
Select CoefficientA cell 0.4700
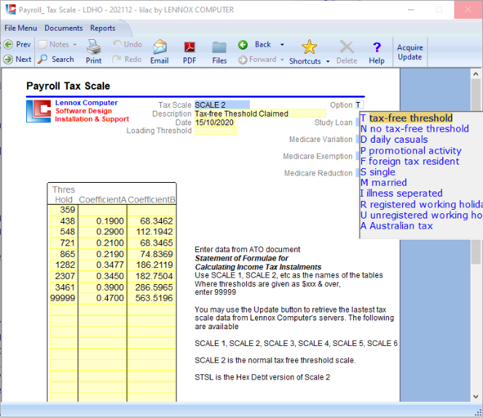tap(102, 298)
